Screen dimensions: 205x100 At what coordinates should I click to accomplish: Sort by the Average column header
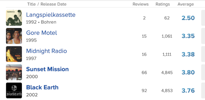186,4
